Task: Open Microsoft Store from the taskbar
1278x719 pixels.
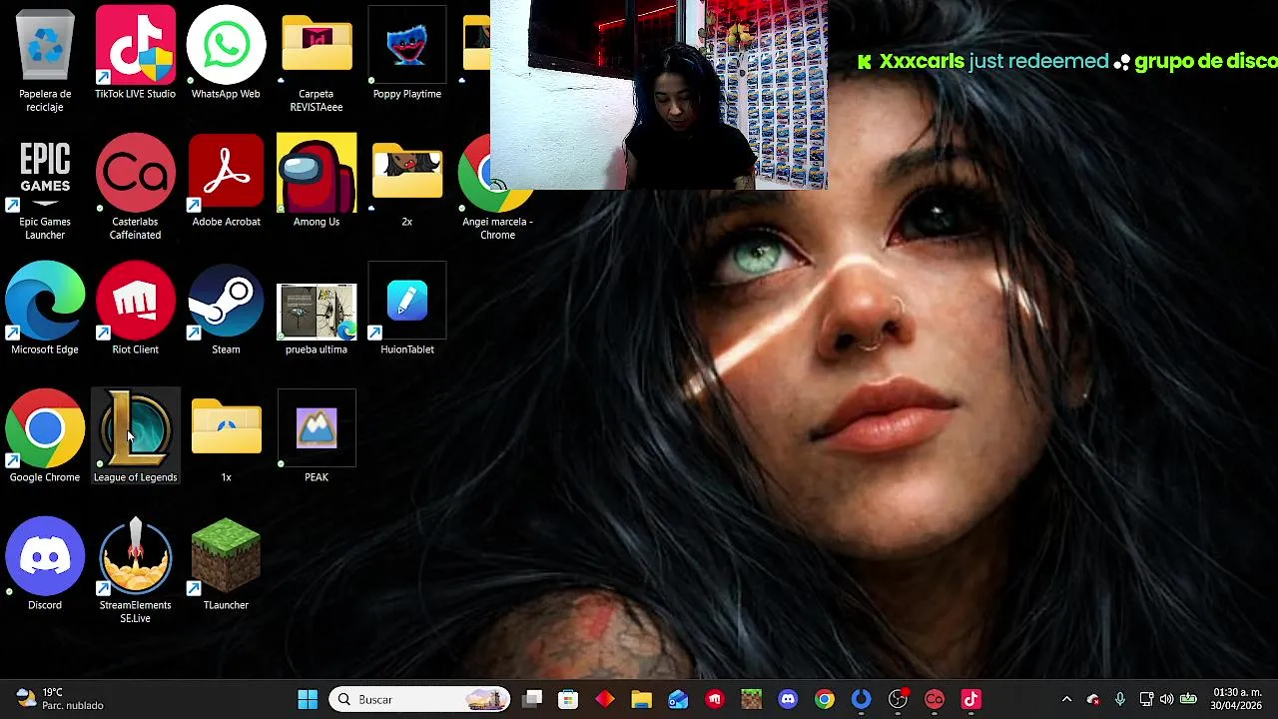Action: pos(568,699)
